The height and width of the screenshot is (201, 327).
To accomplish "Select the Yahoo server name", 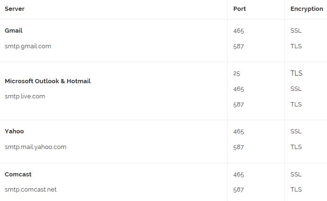I will click(x=14, y=131).
